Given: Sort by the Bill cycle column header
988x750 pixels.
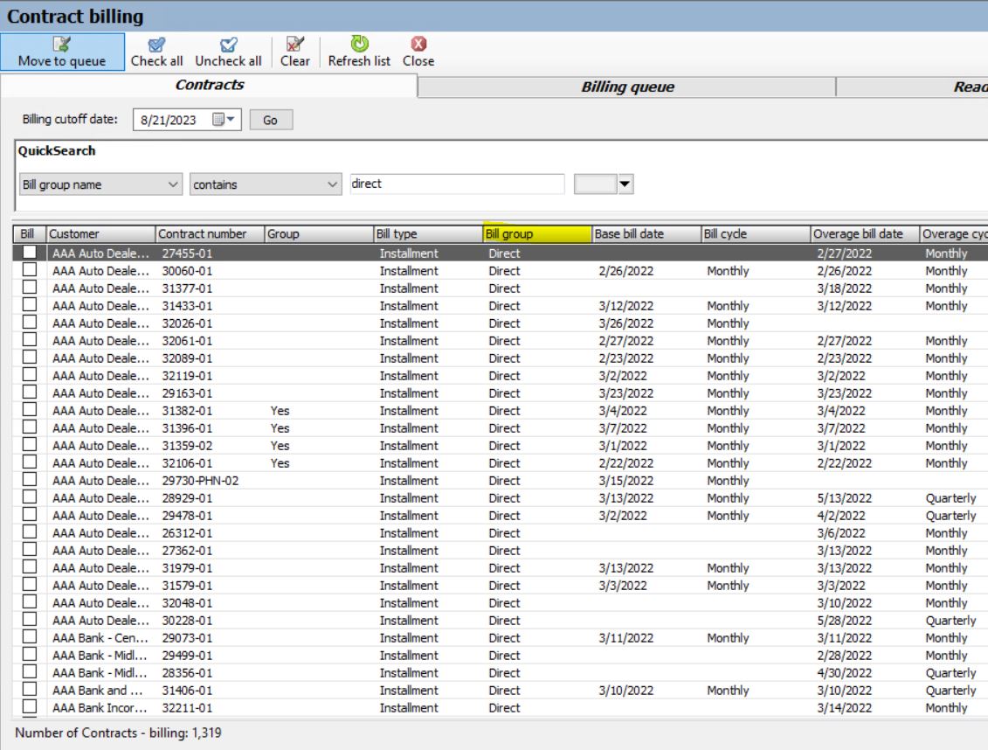Looking at the screenshot, I should point(756,233).
